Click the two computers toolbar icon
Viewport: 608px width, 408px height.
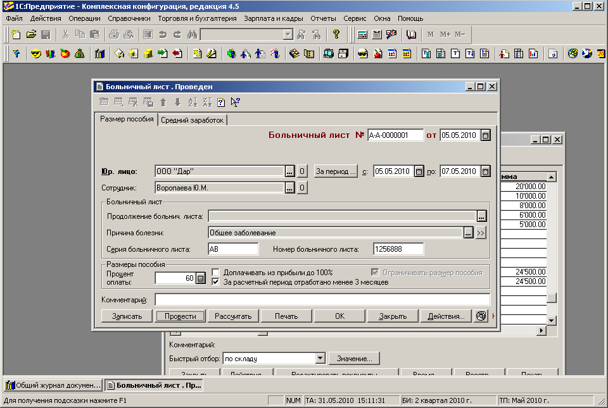click(x=329, y=53)
